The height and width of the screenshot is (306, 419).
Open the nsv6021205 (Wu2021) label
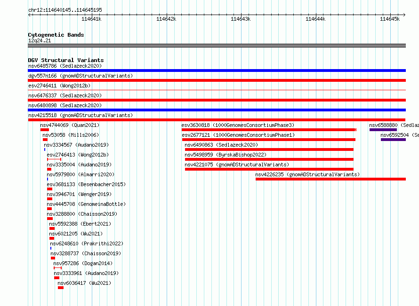coord(76,234)
